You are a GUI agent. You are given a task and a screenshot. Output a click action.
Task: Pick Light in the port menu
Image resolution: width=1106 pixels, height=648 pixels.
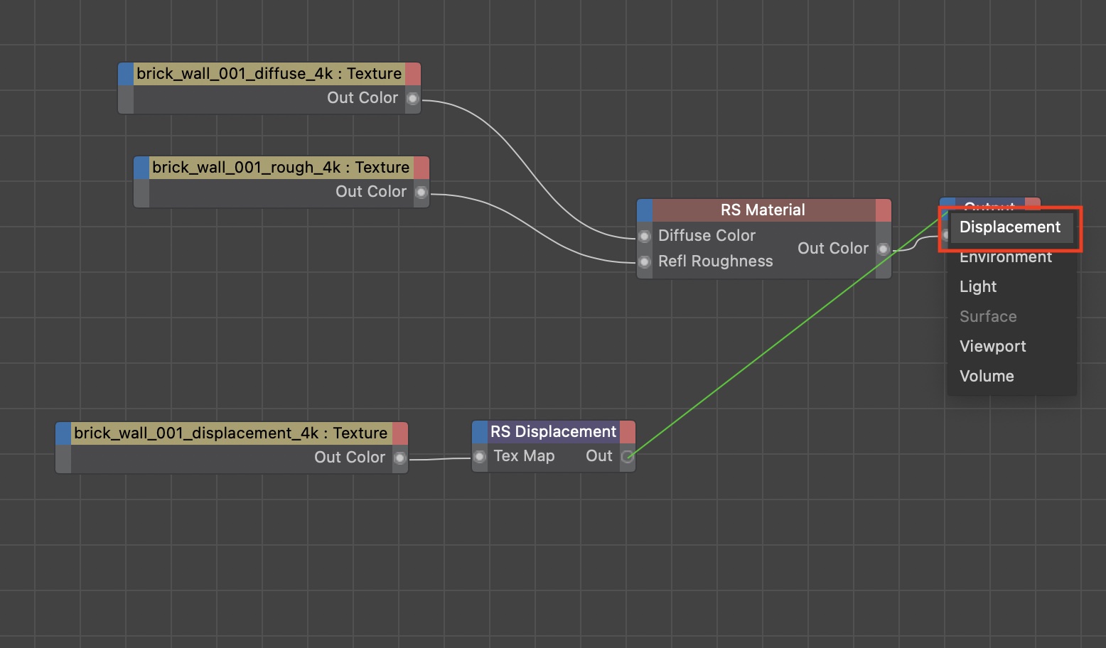[978, 287]
